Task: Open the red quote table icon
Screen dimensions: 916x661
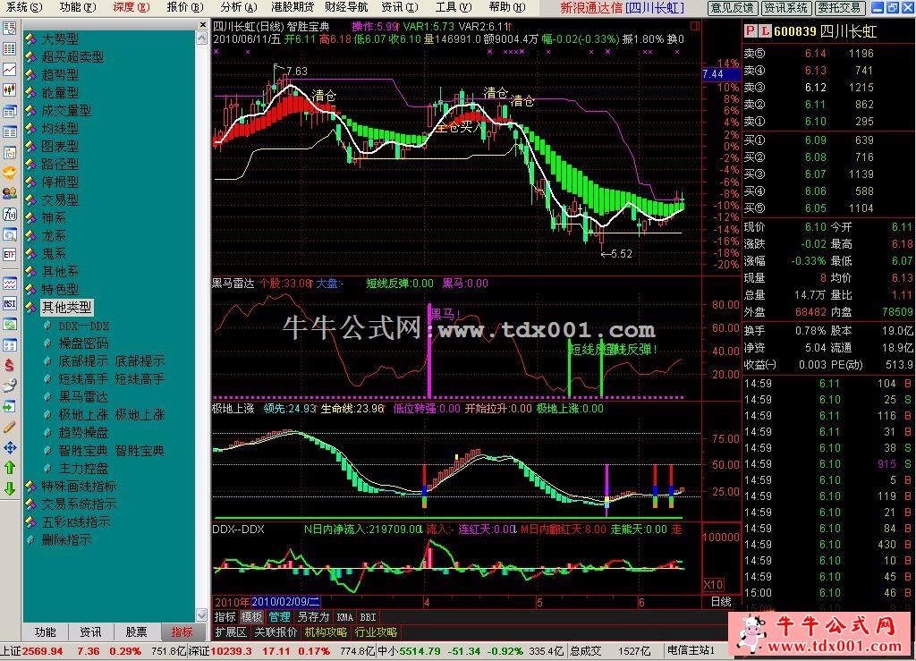Action: tap(9, 49)
